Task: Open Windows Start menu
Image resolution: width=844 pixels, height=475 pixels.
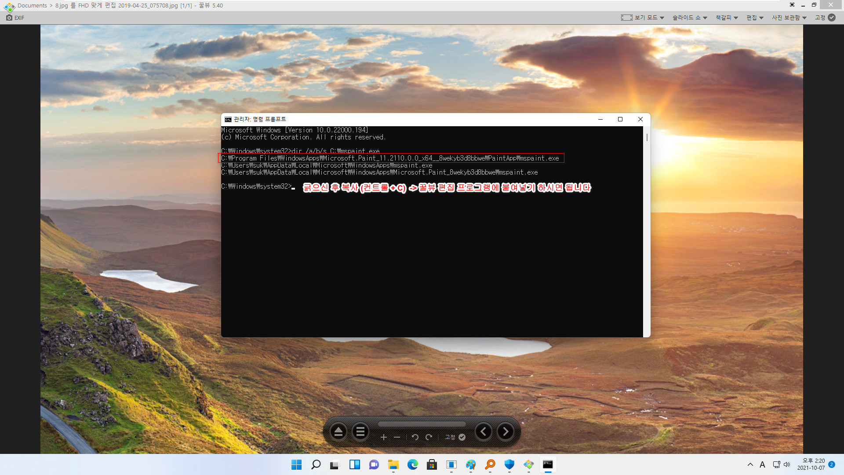Action: click(x=297, y=464)
